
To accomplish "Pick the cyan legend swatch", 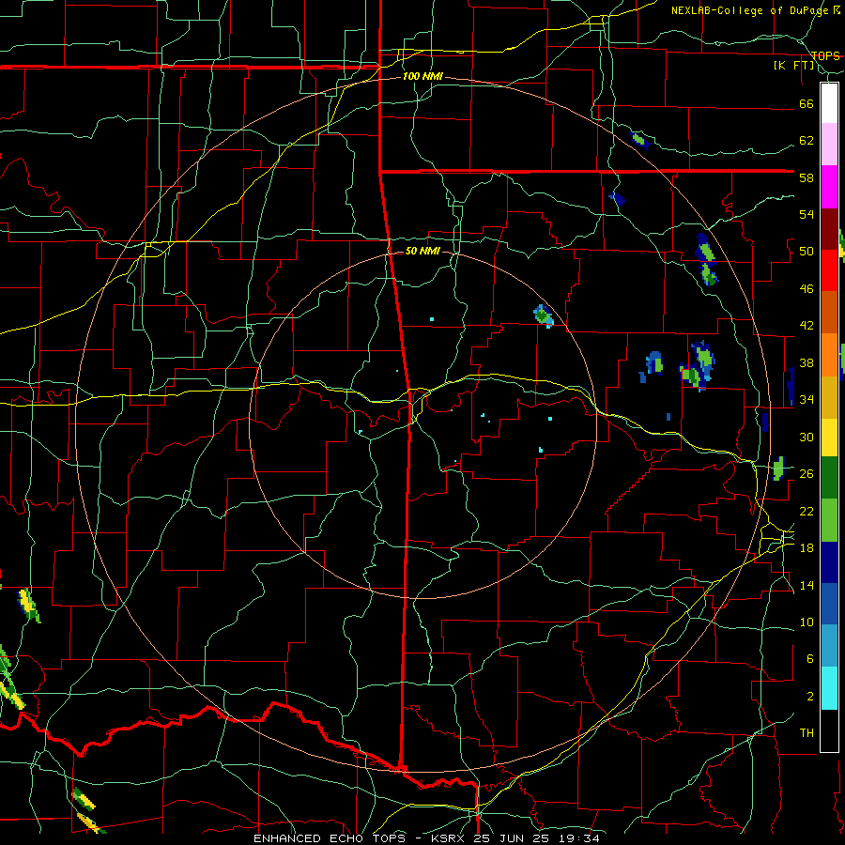I will click(x=829, y=688).
